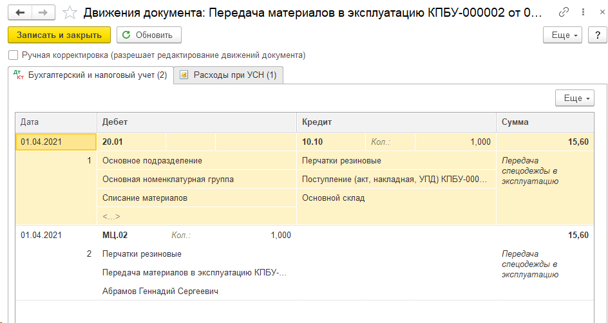Image resolution: width=608 pixels, height=323 pixels.
Task: Expand the table's Еще dropdown menu
Action: pos(575,98)
